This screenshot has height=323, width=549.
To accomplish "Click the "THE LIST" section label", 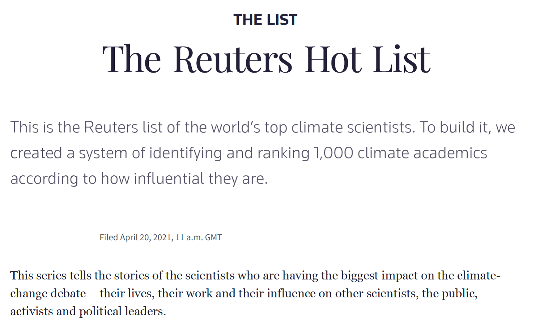I will [x=265, y=20].
